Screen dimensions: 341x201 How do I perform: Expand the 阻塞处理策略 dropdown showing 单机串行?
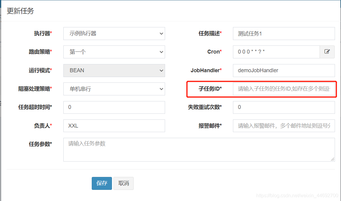coord(114,89)
